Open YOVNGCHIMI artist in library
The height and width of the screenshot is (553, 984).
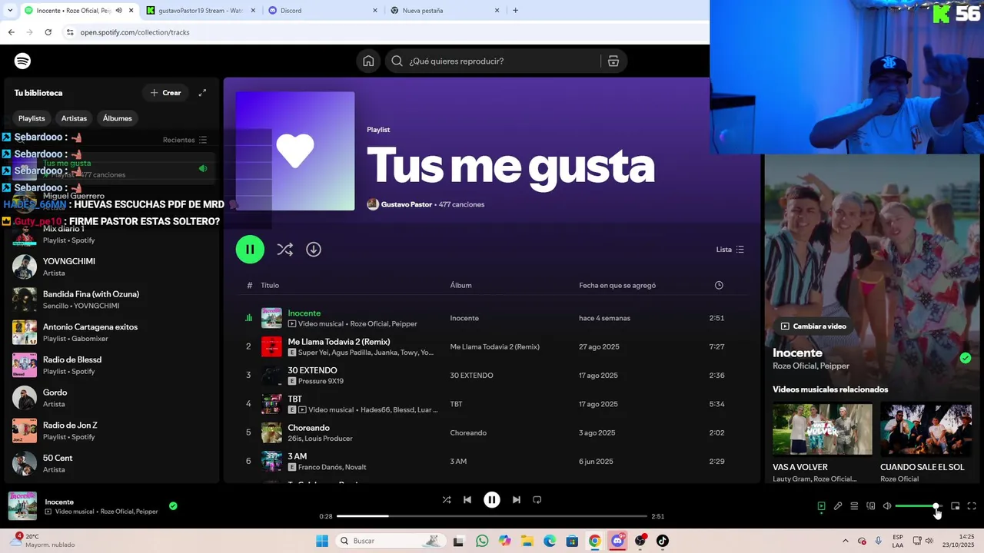pos(111,267)
